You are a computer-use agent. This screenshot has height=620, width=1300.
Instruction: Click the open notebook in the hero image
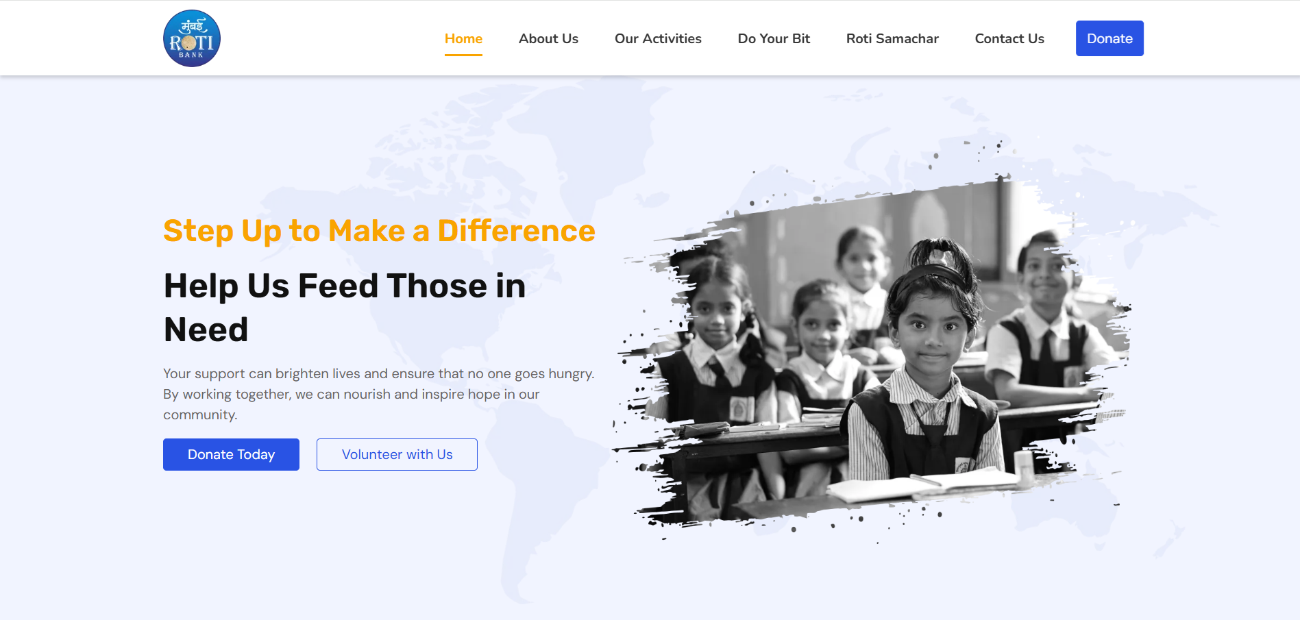[918, 486]
